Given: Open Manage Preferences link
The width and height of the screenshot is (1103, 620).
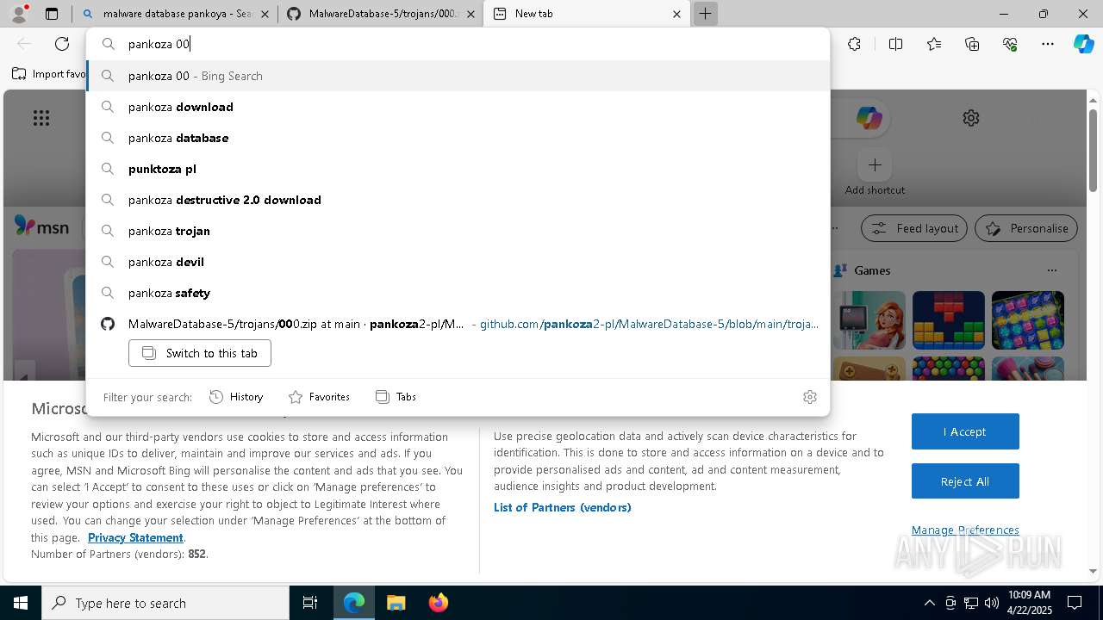Looking at the screenshot, I should point(965,530).
